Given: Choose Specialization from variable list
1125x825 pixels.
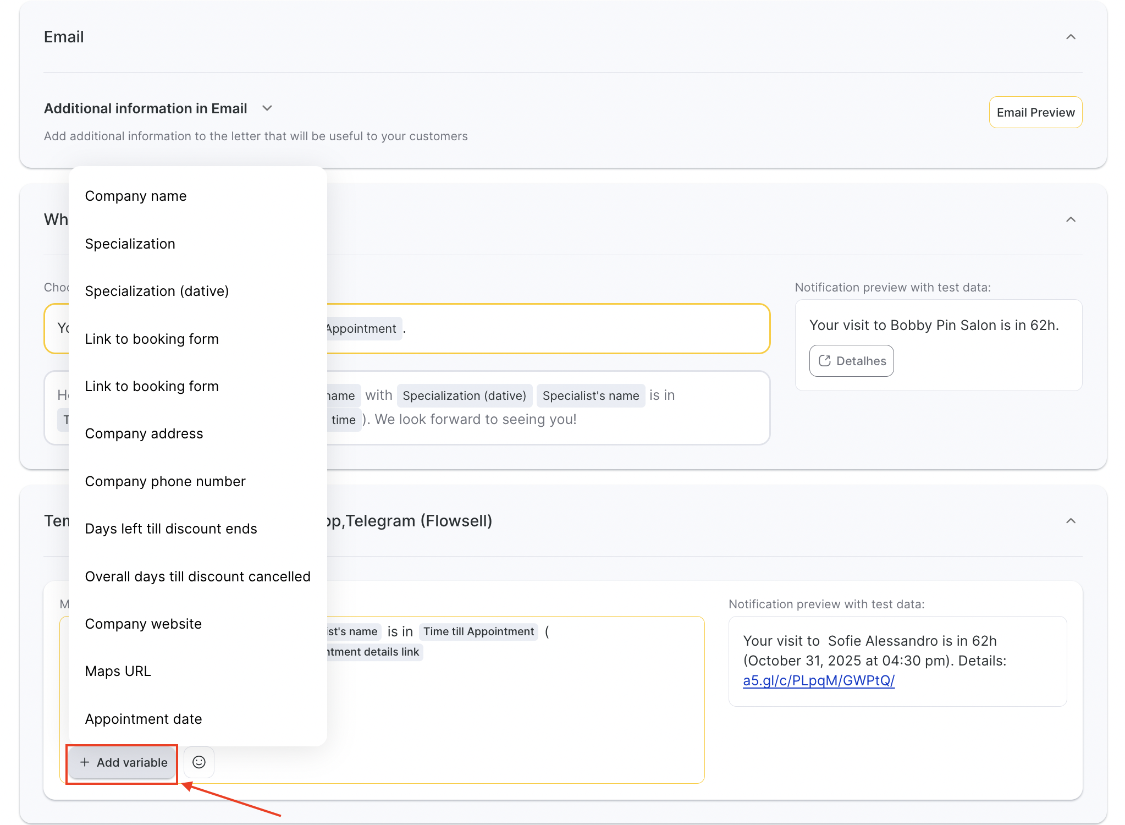Looking at the screenshot, I should coord(130,244).
